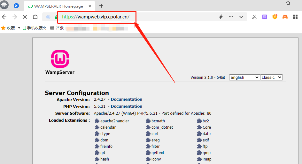
Task: Open the game controller extension
Action: click(x=285, y=17)
